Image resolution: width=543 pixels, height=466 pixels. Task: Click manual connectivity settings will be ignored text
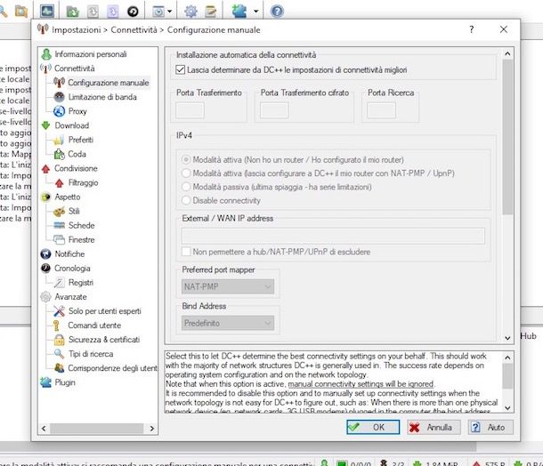pos(361,384)
